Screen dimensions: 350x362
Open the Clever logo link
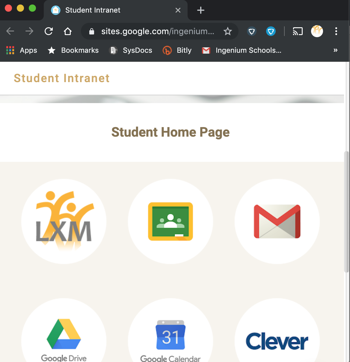277,341
